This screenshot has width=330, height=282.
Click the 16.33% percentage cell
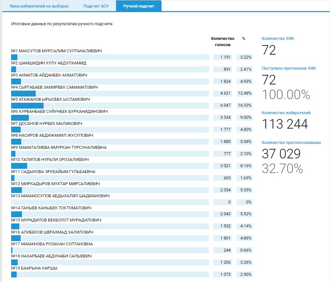point(245,105)
